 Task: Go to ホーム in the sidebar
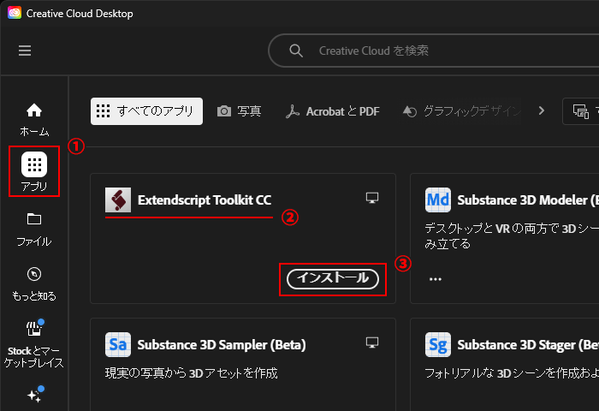point(34,119)
